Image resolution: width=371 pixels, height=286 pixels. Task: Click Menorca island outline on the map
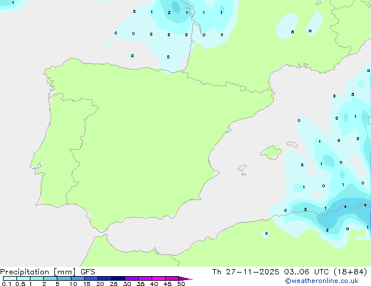[292, 144]
